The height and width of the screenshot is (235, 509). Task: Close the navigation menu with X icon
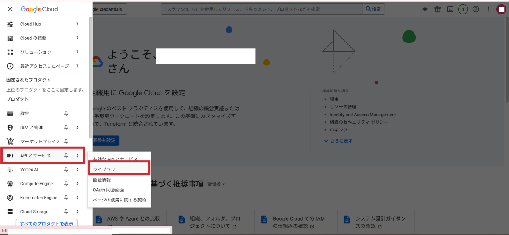click(10, 9)
